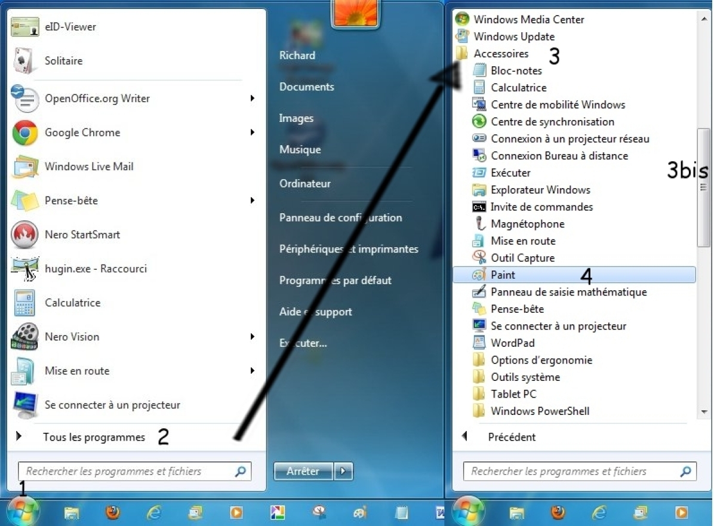This screenshot has height=526, width=714.
Task: Open Google Chrome from the pinned list
Action: (82, 133)
